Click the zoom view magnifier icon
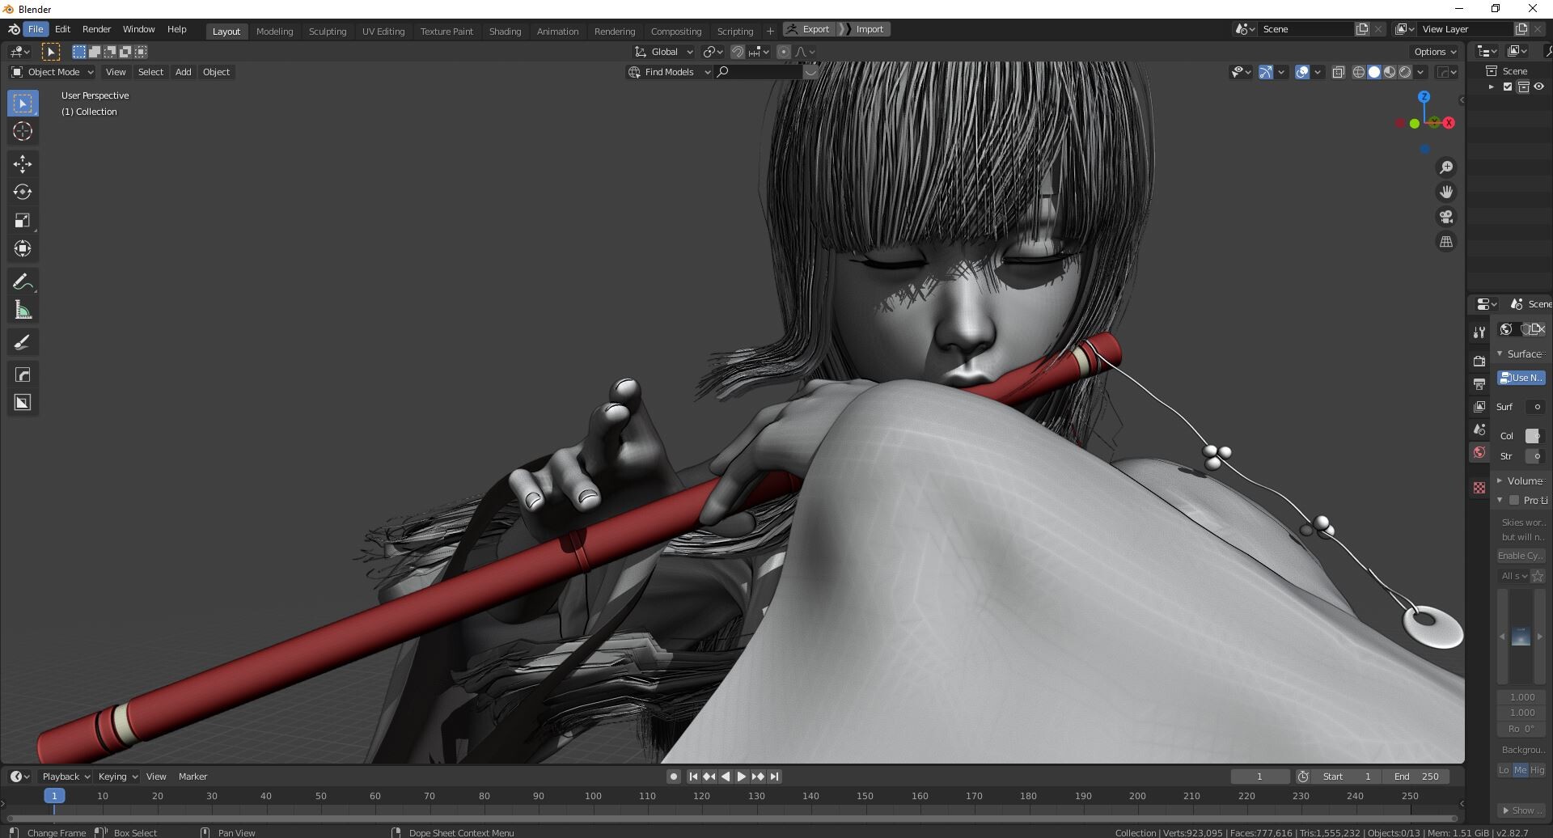 [1446, 167]
